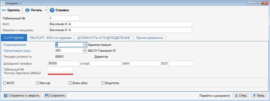Go to next document with След. arrow
Viewport: 270px width, 101px height.
(236, 96)
